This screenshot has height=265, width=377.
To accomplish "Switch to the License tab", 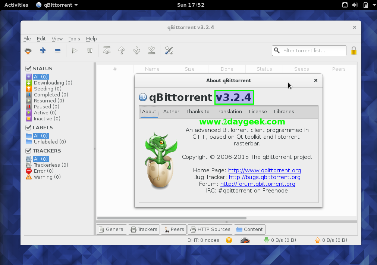I will [258, 111].
